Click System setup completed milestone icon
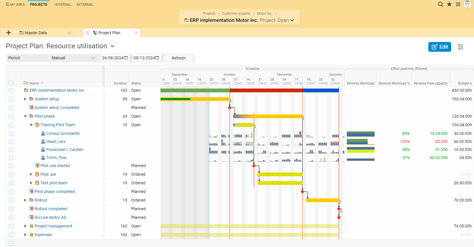Screen dimensions: 474x247 [x=31, y=108]
